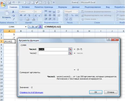Open the cell borders tool

coord(21,19)
